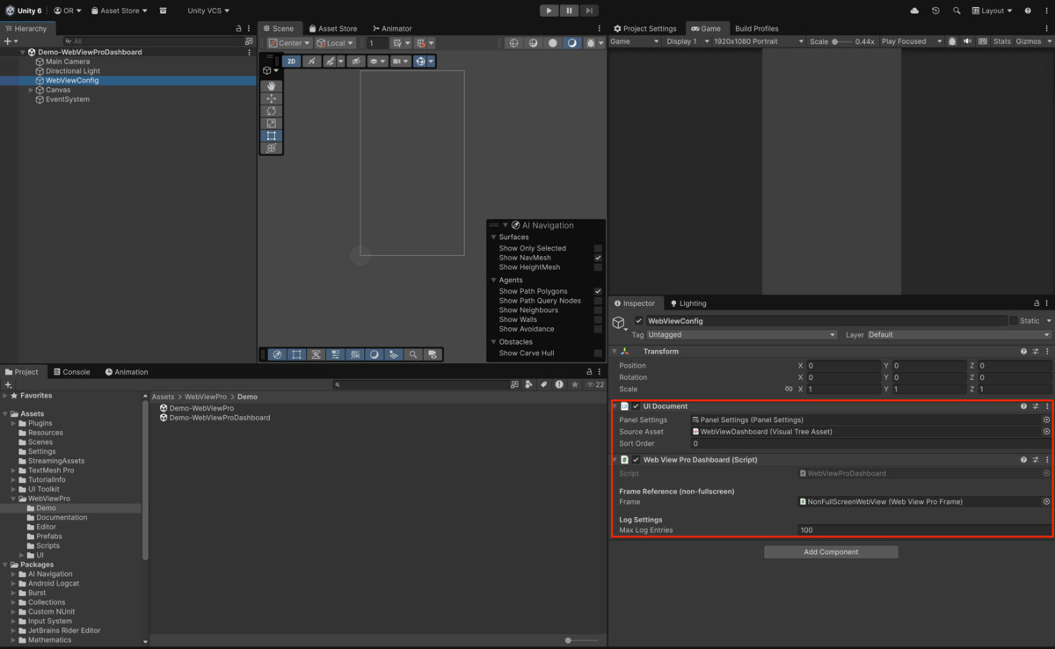Image resolution: width=1055 pixels, height=649 pixels.
Task: Open the Tag Untagged dropdown
Action: point(741,335)
